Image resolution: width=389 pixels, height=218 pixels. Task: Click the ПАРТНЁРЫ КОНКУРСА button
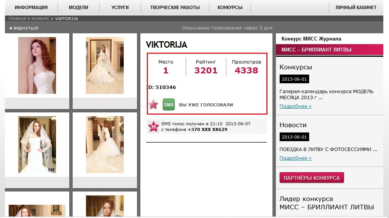click(311, 178)
